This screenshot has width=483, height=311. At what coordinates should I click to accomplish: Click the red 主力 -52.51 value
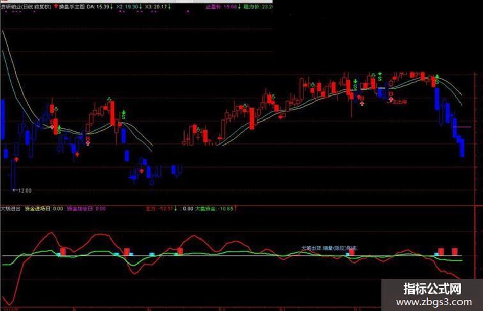coord(159,209)
